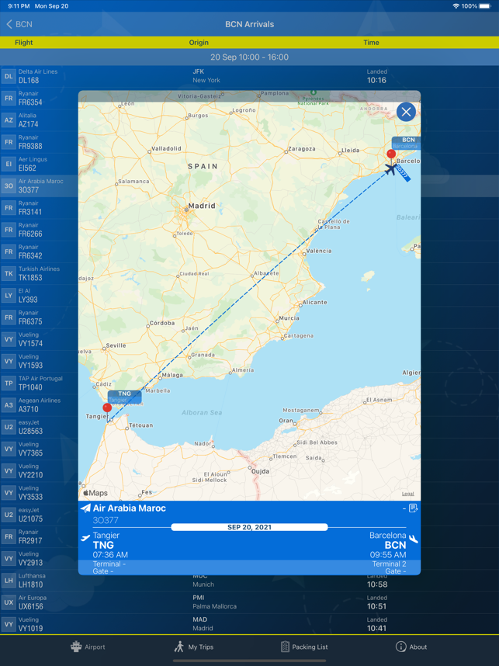This screenshot has height=666, width=499.
Task: Click the airplane marker near Barcelona
Action: pyautogui.click(x=390, y=169)
